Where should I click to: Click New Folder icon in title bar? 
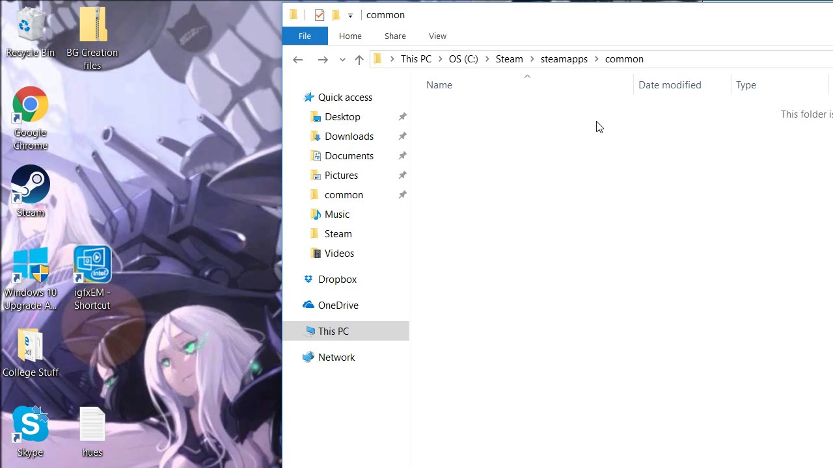pyautogui.click(x=336, y=14)
